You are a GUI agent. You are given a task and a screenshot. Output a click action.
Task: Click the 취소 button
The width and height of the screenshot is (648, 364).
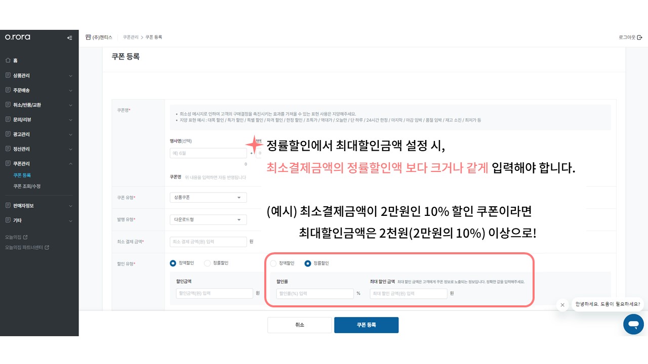tap(300, 325)
